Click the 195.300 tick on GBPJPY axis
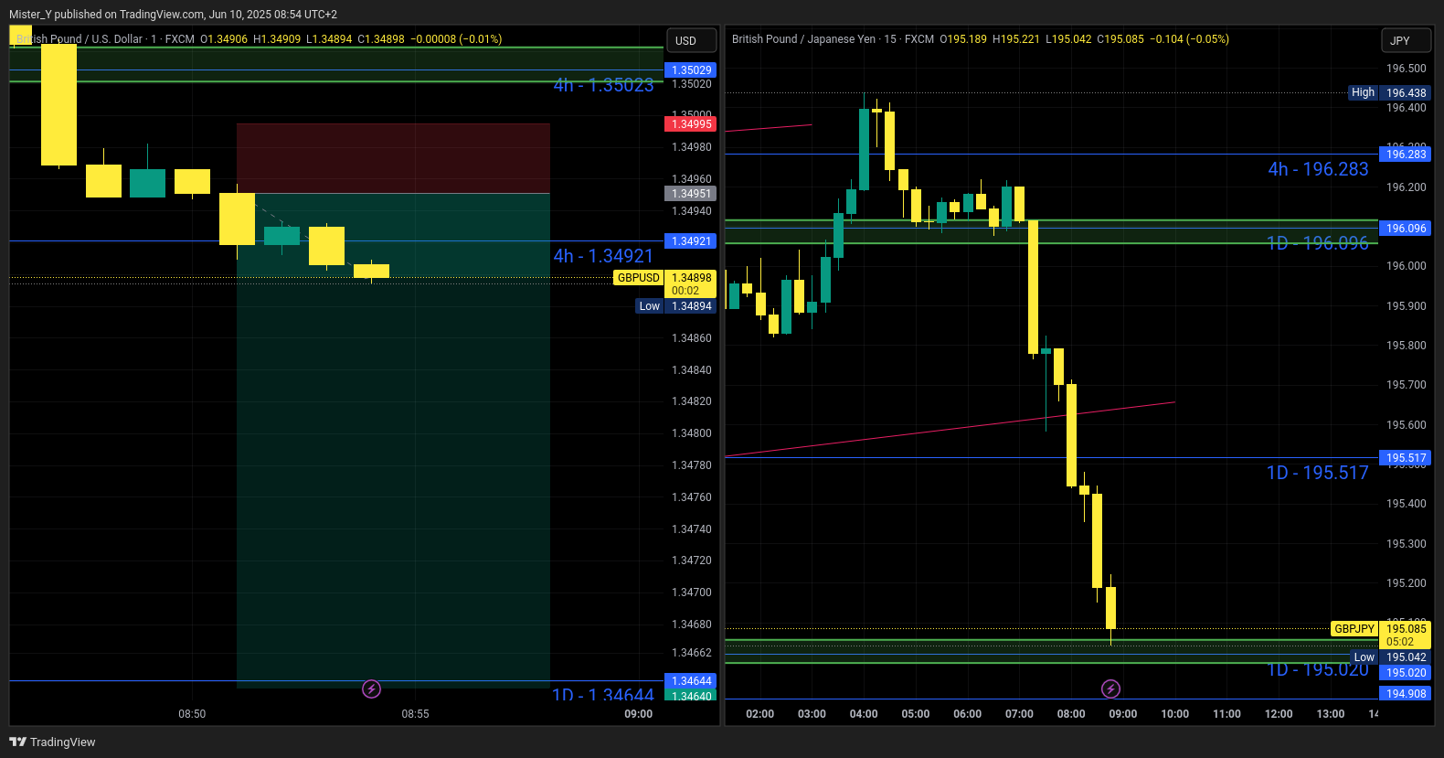 (1406, 544)
